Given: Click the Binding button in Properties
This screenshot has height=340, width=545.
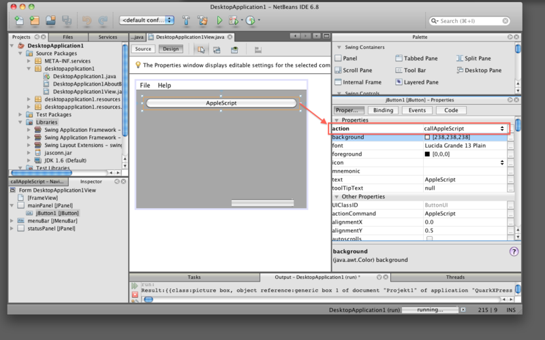Looking at the screenshot, I should point(383,110).
